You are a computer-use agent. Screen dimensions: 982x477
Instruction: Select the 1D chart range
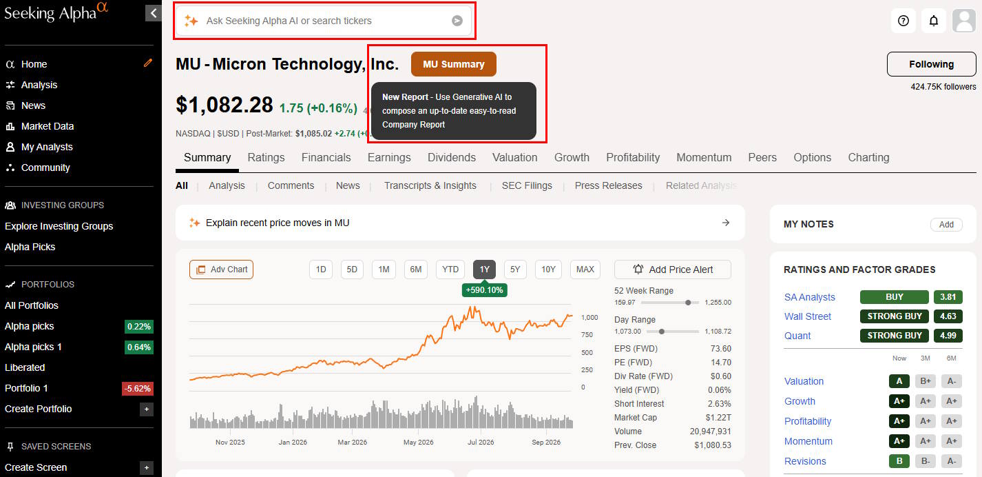(x=321, y=270)
